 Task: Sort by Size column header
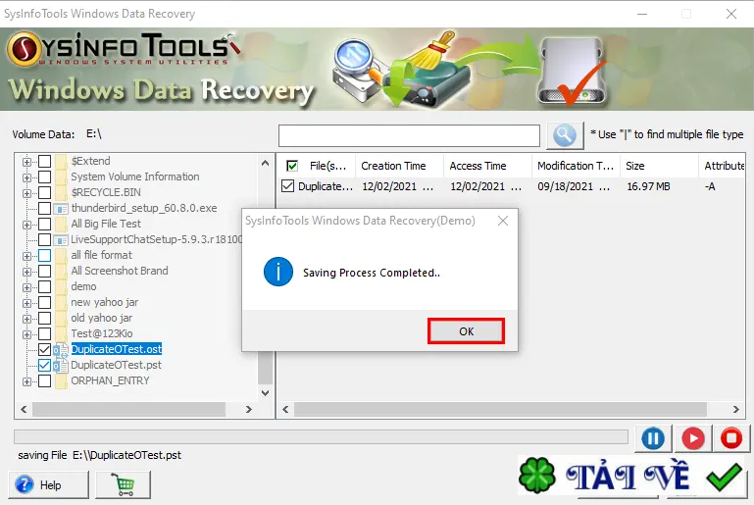pyautogui.click(x=659, y=166)
